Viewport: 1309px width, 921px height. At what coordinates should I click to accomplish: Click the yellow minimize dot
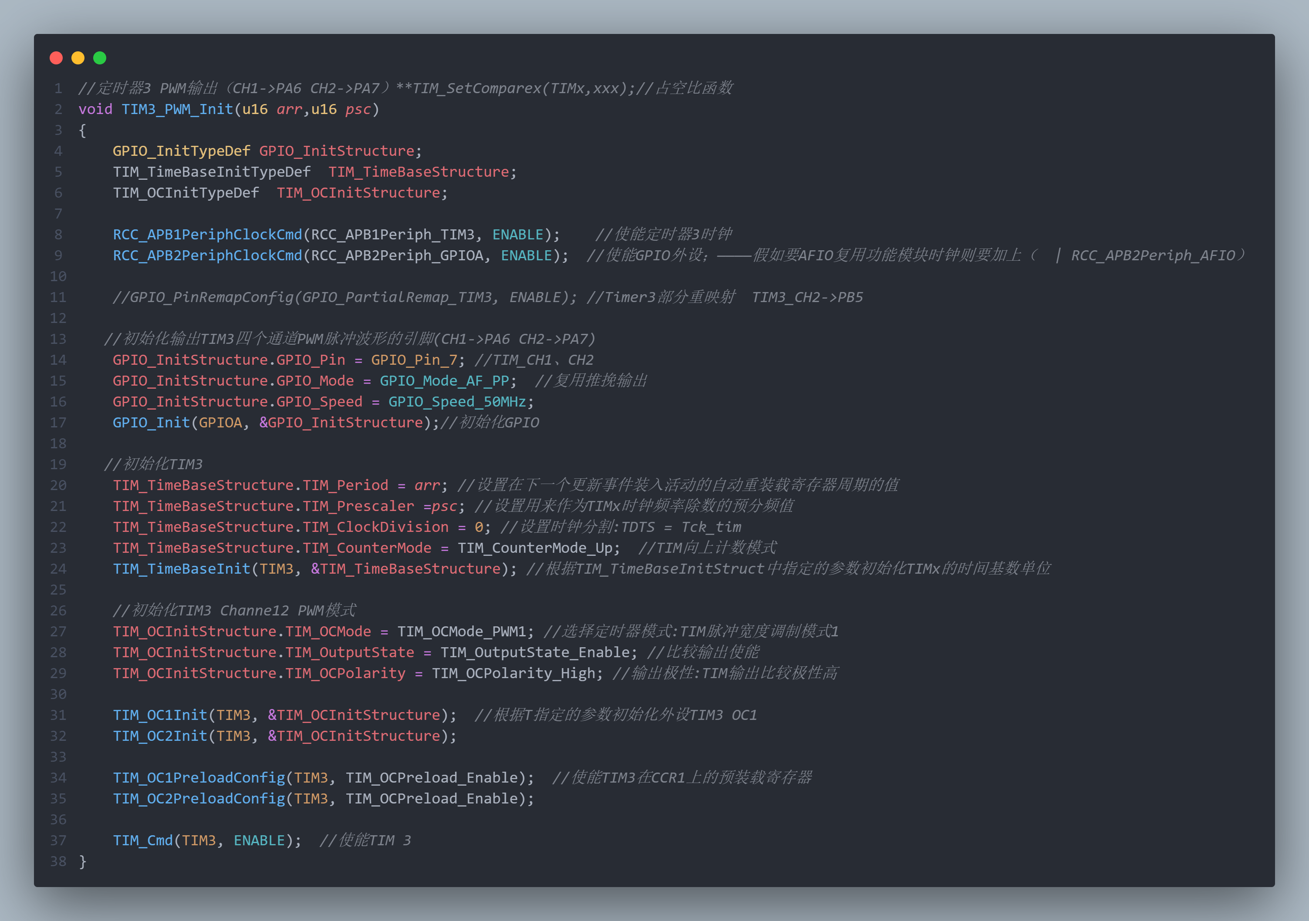click(78, 57)
